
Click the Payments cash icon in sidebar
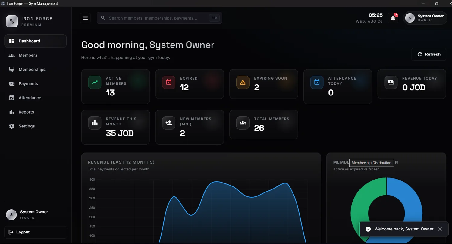[x=12, y=84]
